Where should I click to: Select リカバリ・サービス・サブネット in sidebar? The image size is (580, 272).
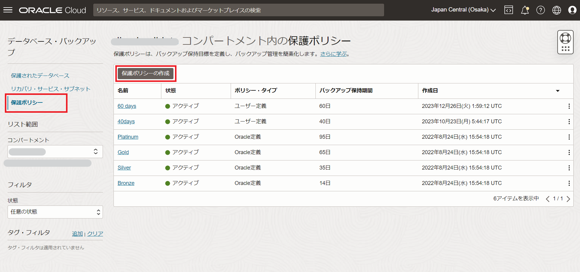coord(51,89)
